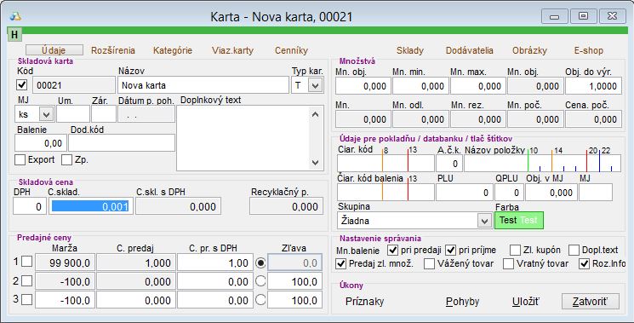Uncheck Predaj zl. množ. checkbox

341,264
